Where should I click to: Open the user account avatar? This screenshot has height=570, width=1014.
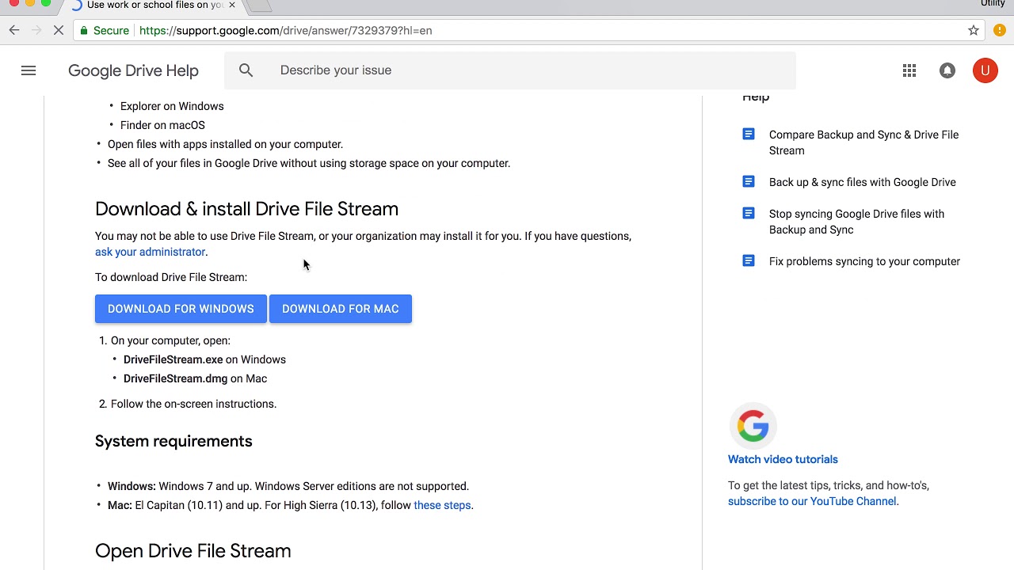click(x=985, y=70)
